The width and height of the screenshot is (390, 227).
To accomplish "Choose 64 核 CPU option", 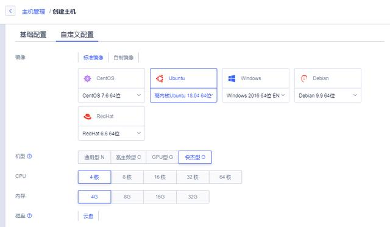I will [225, 177].
